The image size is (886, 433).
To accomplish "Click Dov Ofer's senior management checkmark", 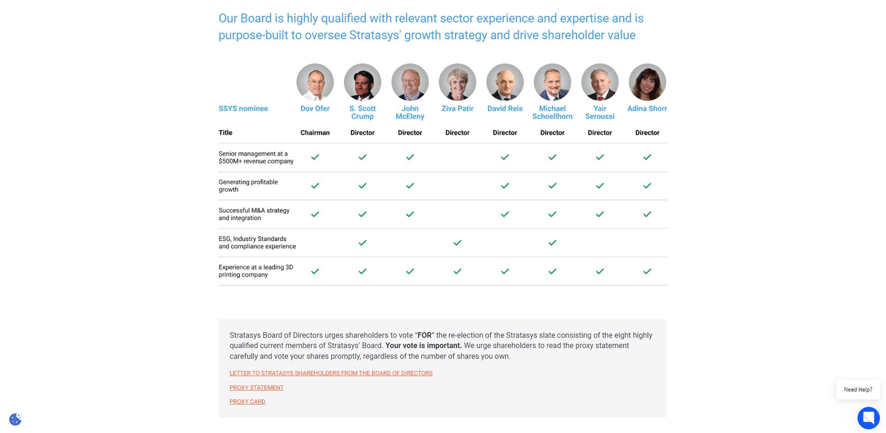I will [x=315, y=157].
